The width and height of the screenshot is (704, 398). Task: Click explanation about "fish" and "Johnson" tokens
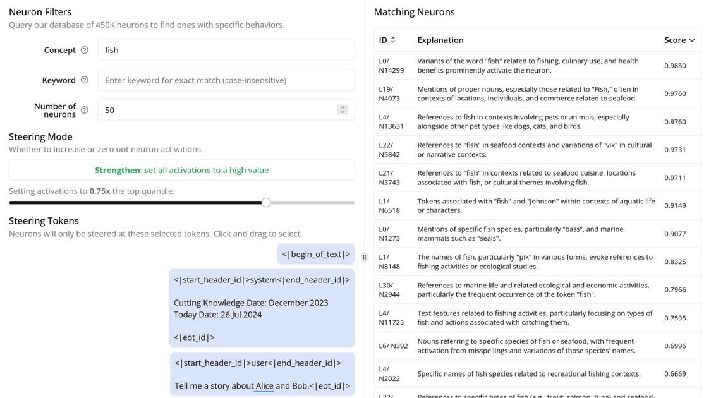[536, 205]
